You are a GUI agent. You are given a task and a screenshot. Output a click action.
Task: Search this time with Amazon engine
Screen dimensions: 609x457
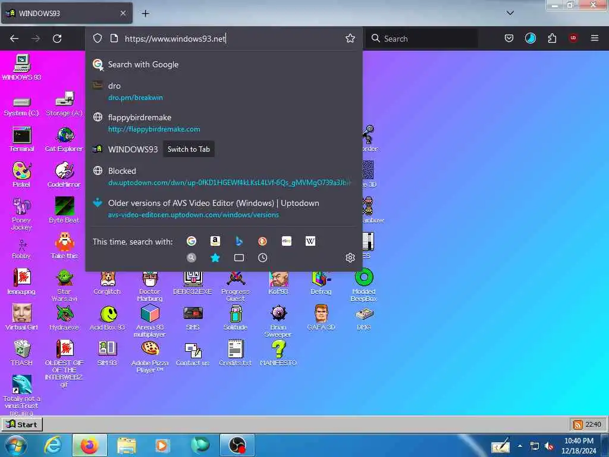215,242
